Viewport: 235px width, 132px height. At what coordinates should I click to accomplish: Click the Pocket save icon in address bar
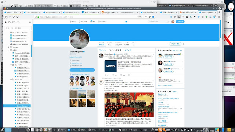(x=149, y=17)
